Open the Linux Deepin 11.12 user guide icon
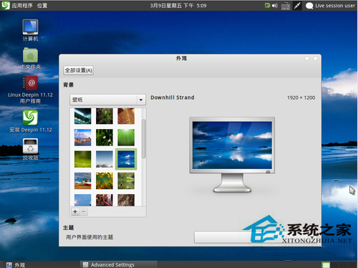Screen dimensions: 358x268 tap(30, 90)
